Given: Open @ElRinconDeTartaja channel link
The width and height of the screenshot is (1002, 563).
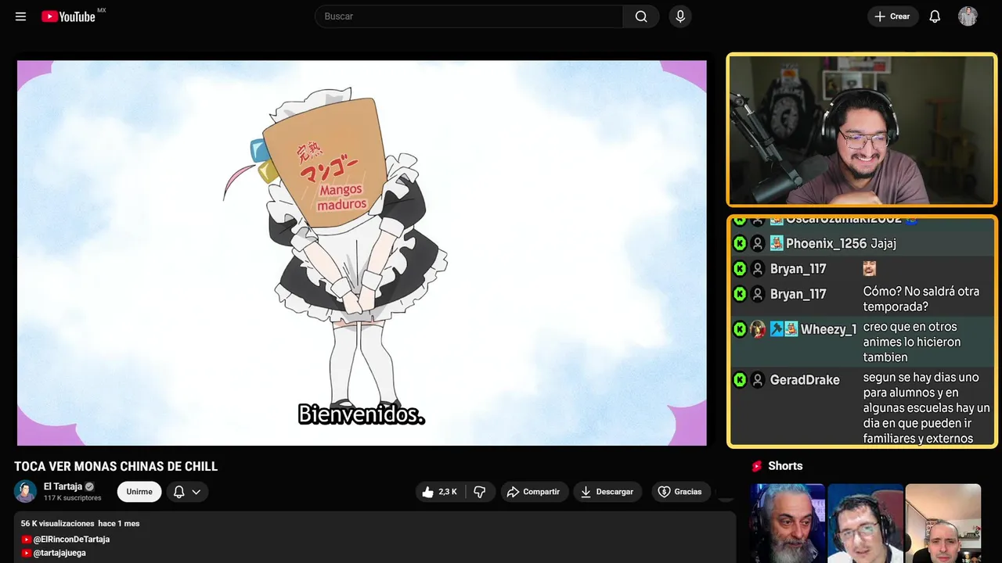Looking at the screenshot, I should coord(71,540).
